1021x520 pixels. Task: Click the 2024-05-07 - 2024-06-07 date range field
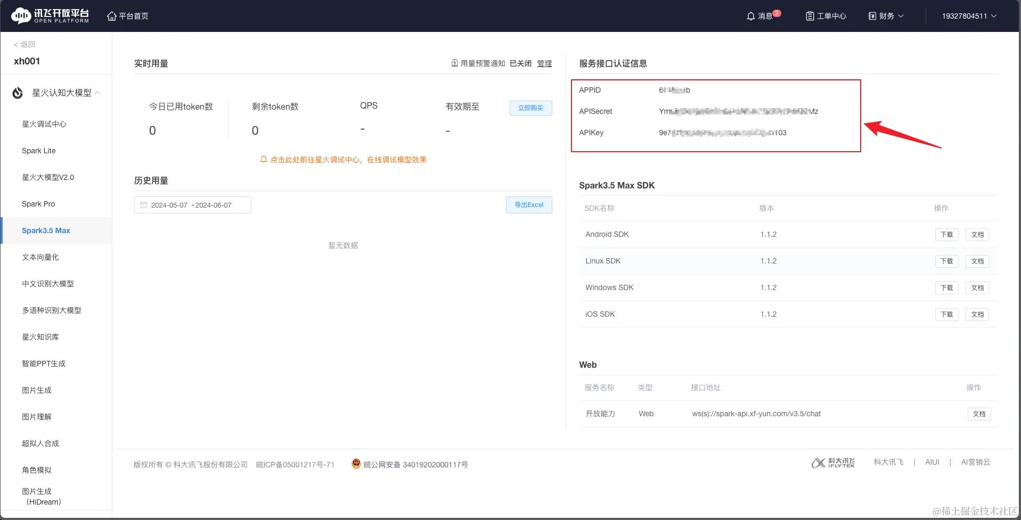pos(192,205)
